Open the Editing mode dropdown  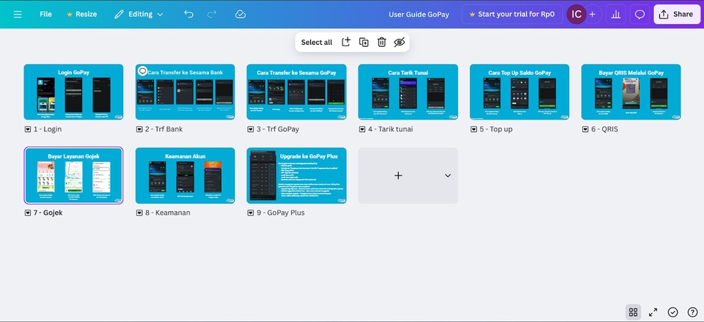pyautogui.click(x=139, y=14)
